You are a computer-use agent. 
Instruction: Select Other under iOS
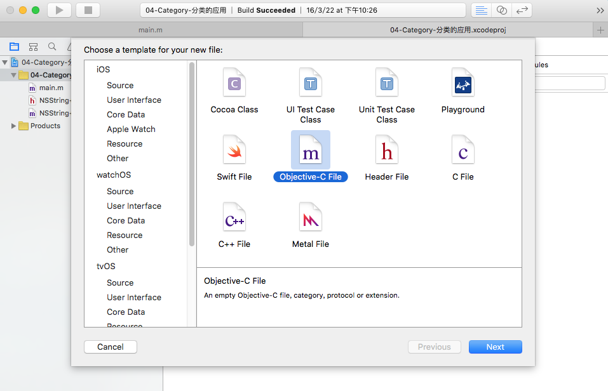click(118, 159)
